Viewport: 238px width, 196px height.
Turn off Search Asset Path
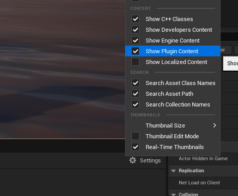(135, 94)
